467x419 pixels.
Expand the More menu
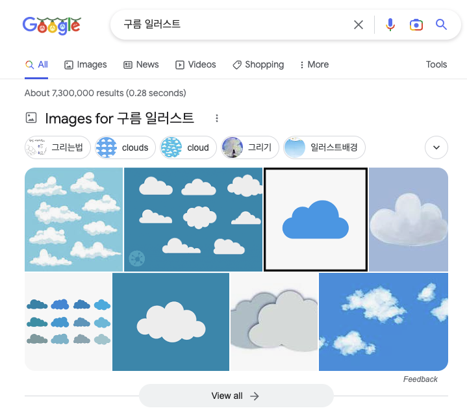[314, 64]
